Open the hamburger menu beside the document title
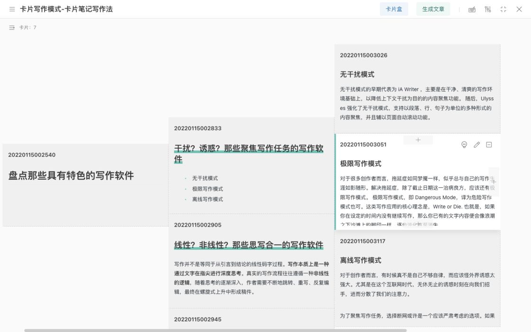Viewport: 531px width, 332px height. (x=12, y=9)
